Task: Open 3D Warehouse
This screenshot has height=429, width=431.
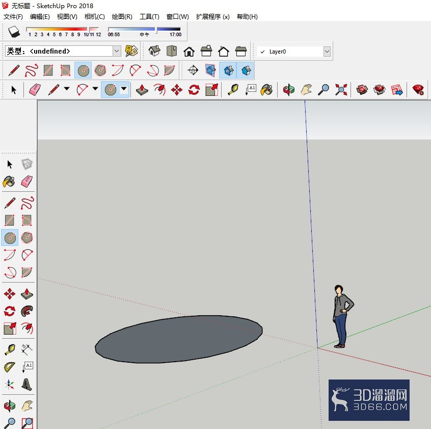Action: coord(362,89)
